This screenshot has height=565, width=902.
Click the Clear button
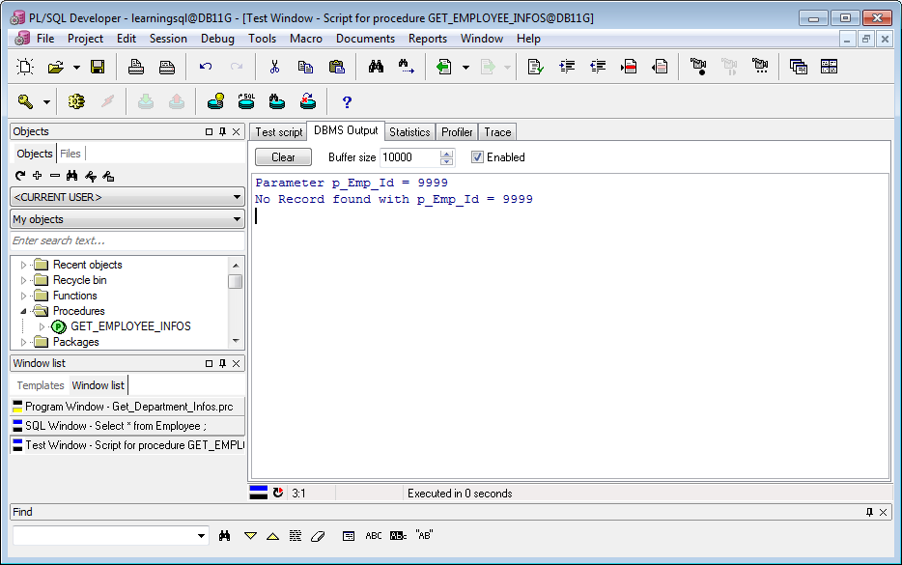pyautogui.click(x=283, y=157)
